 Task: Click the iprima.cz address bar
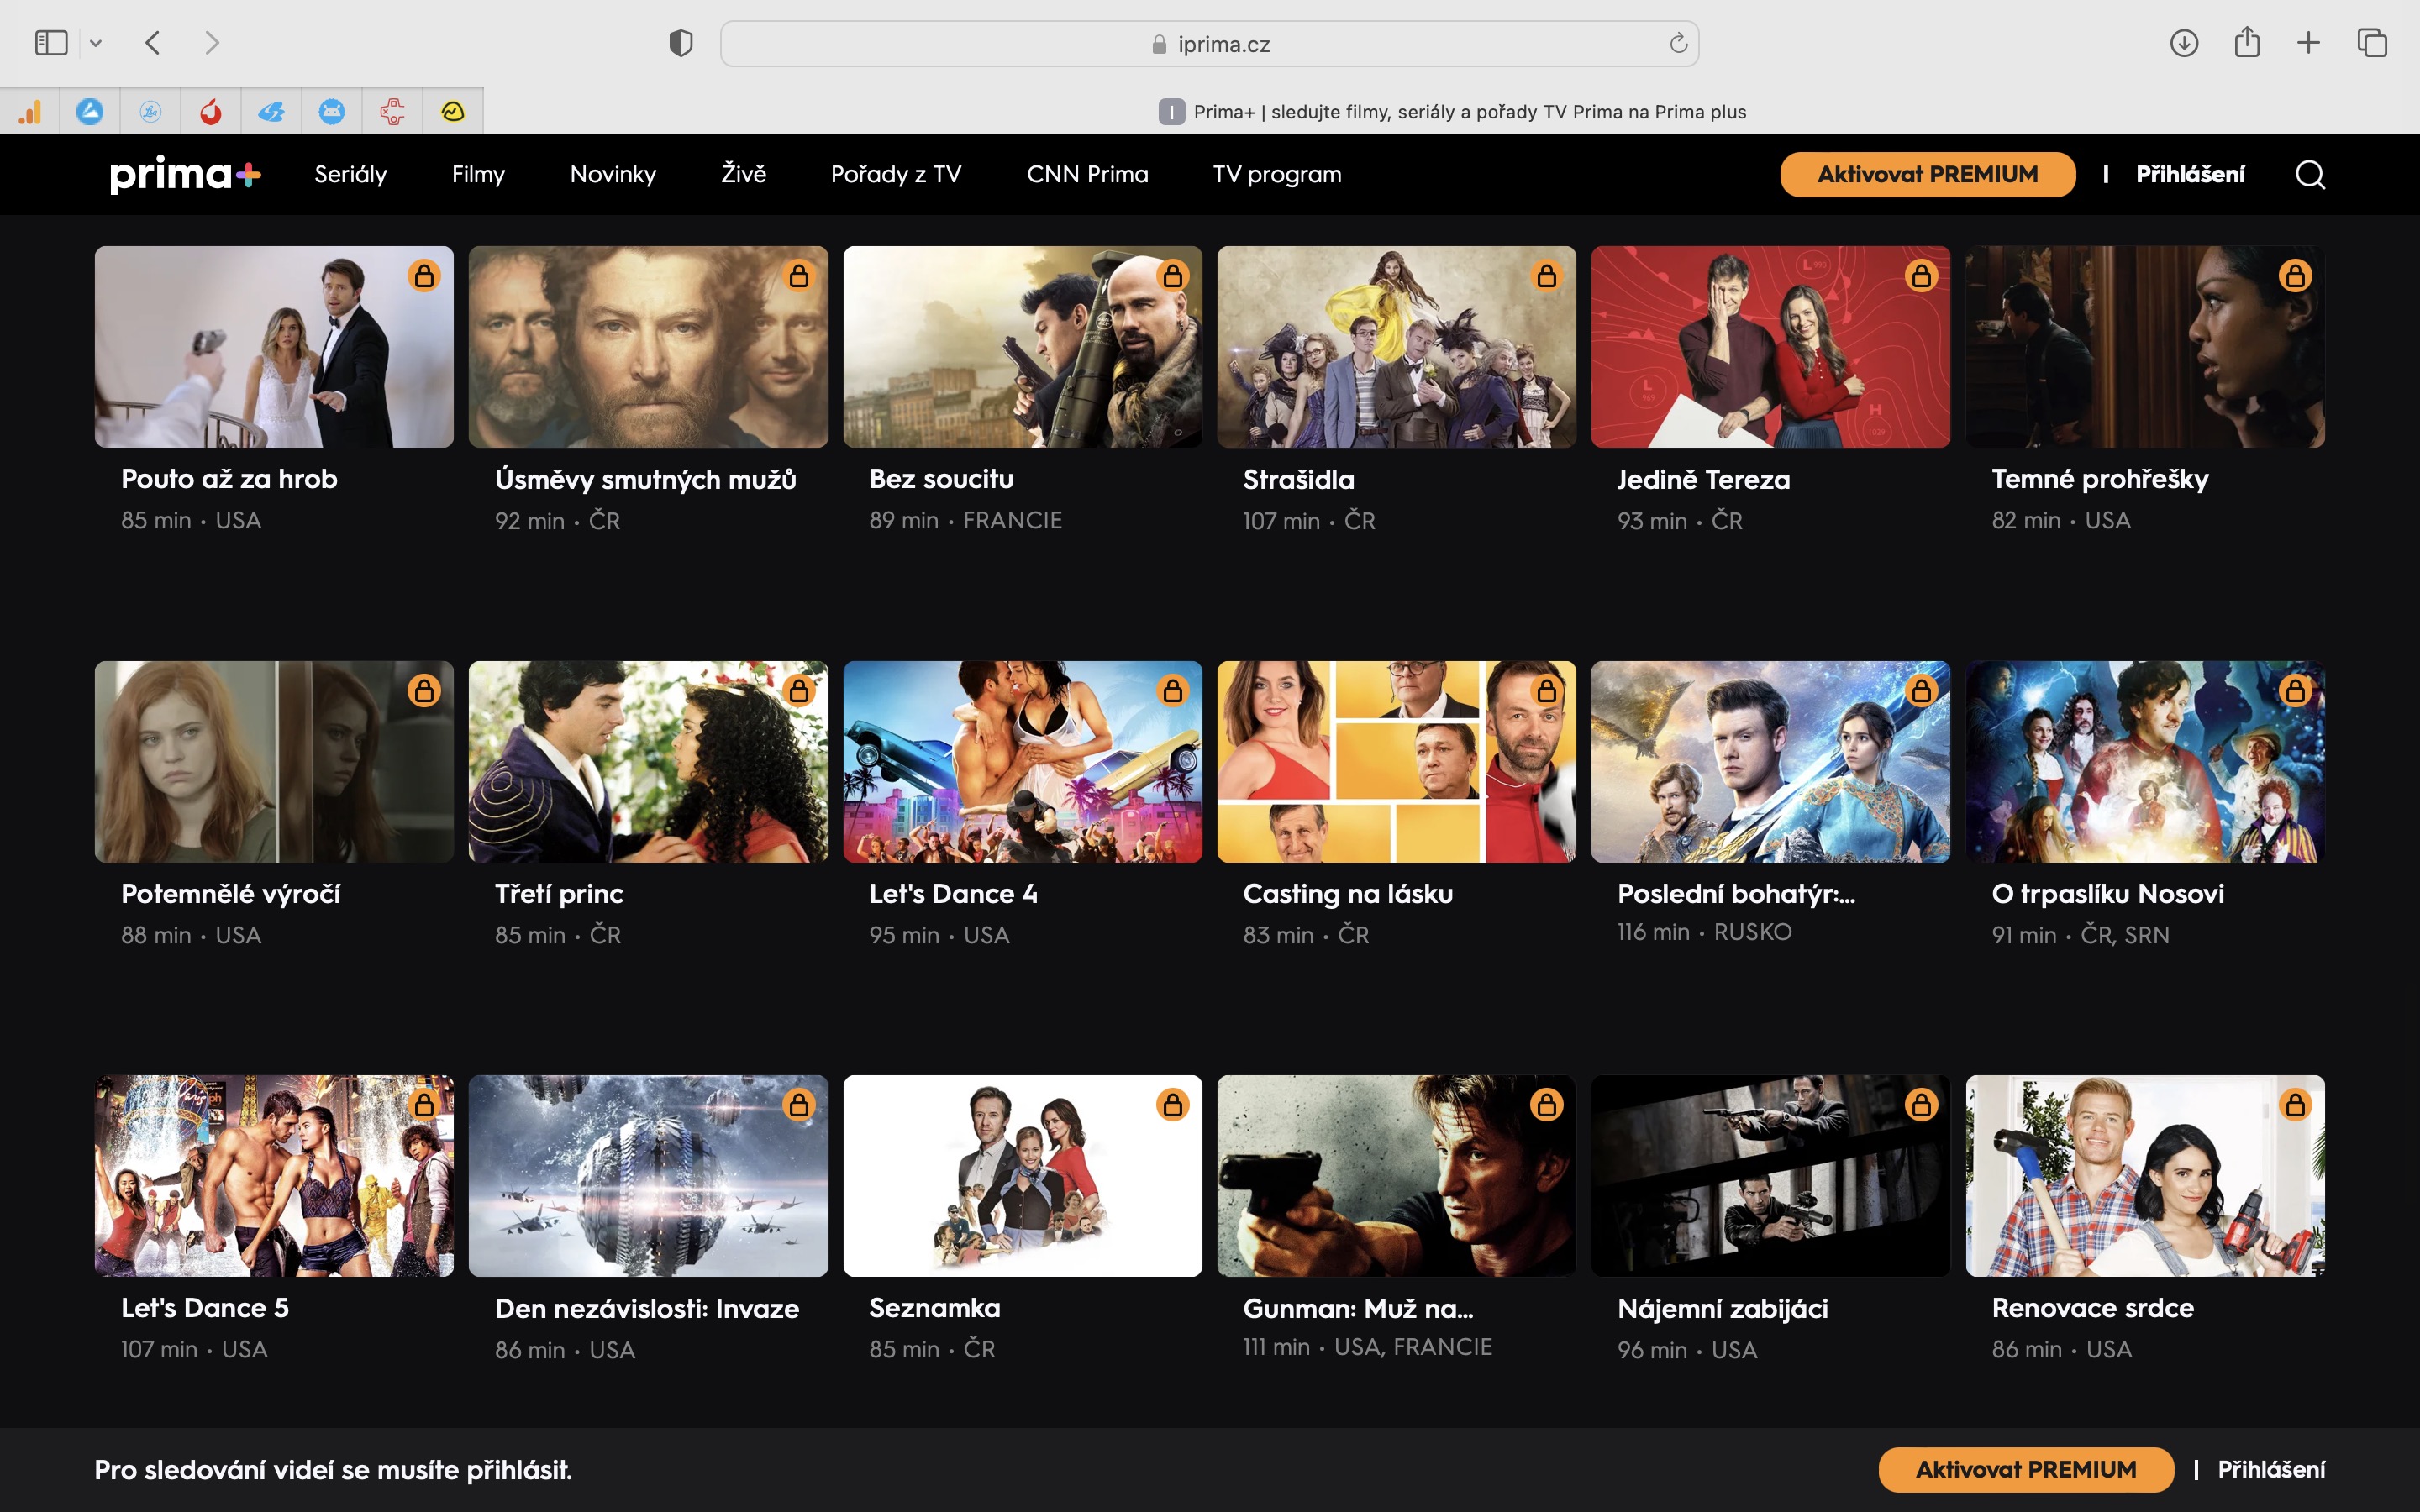coord(1210,44)
